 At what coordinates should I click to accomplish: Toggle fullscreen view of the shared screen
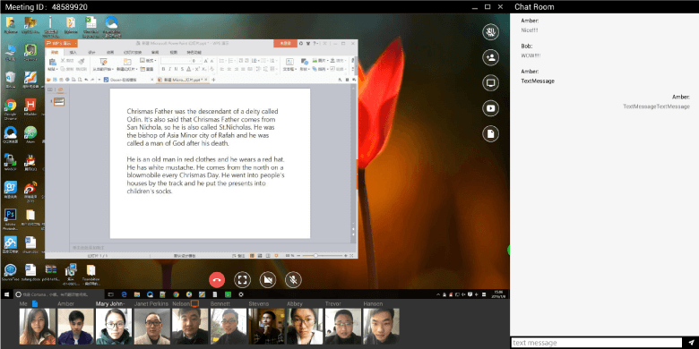(x=242, y=279)
